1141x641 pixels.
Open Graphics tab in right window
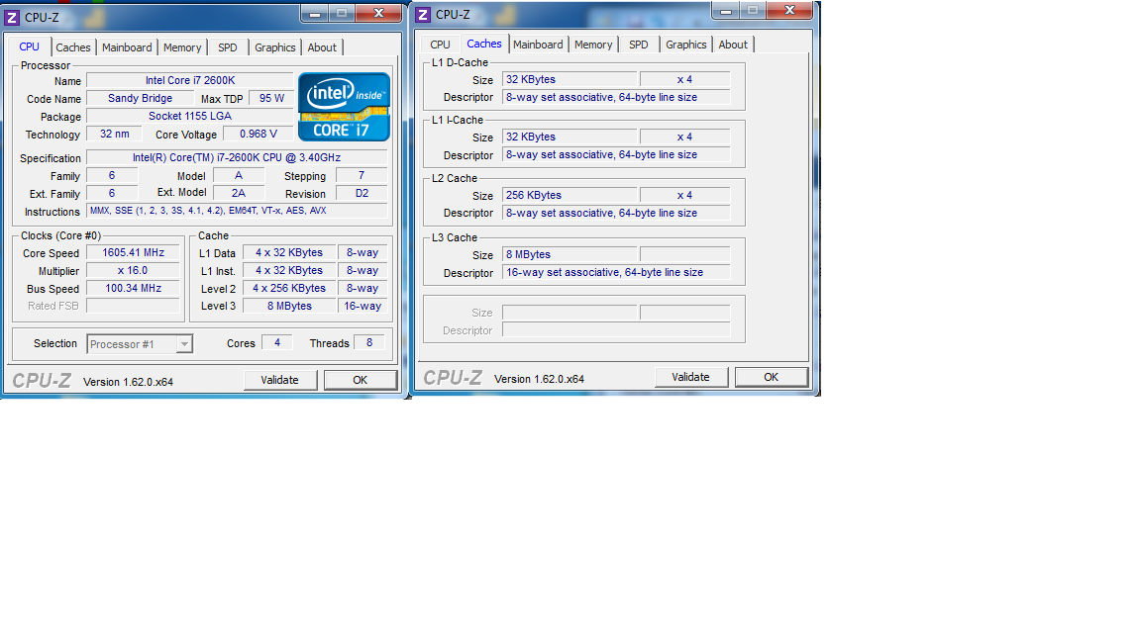click(x=686, y=45)
